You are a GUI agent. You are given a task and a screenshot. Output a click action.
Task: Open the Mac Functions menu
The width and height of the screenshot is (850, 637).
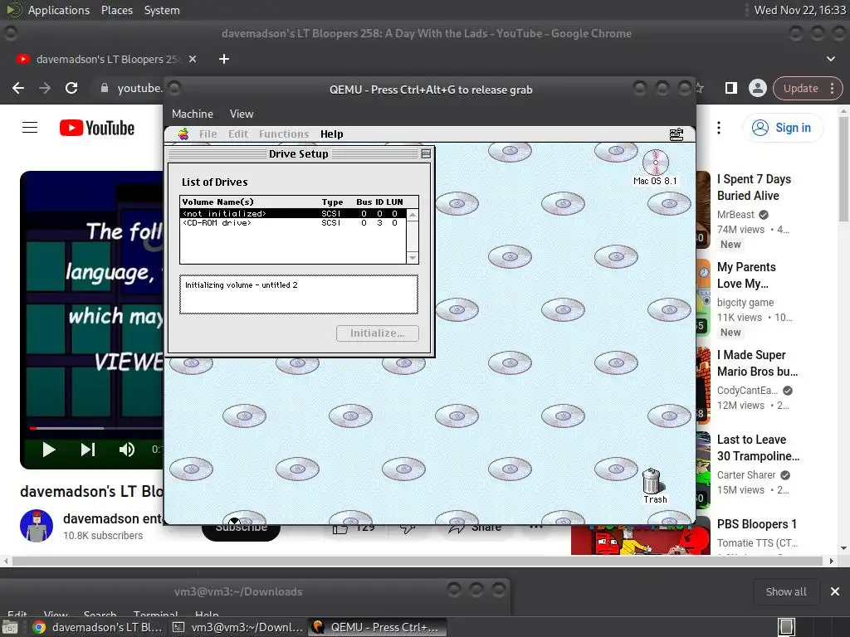284,134
